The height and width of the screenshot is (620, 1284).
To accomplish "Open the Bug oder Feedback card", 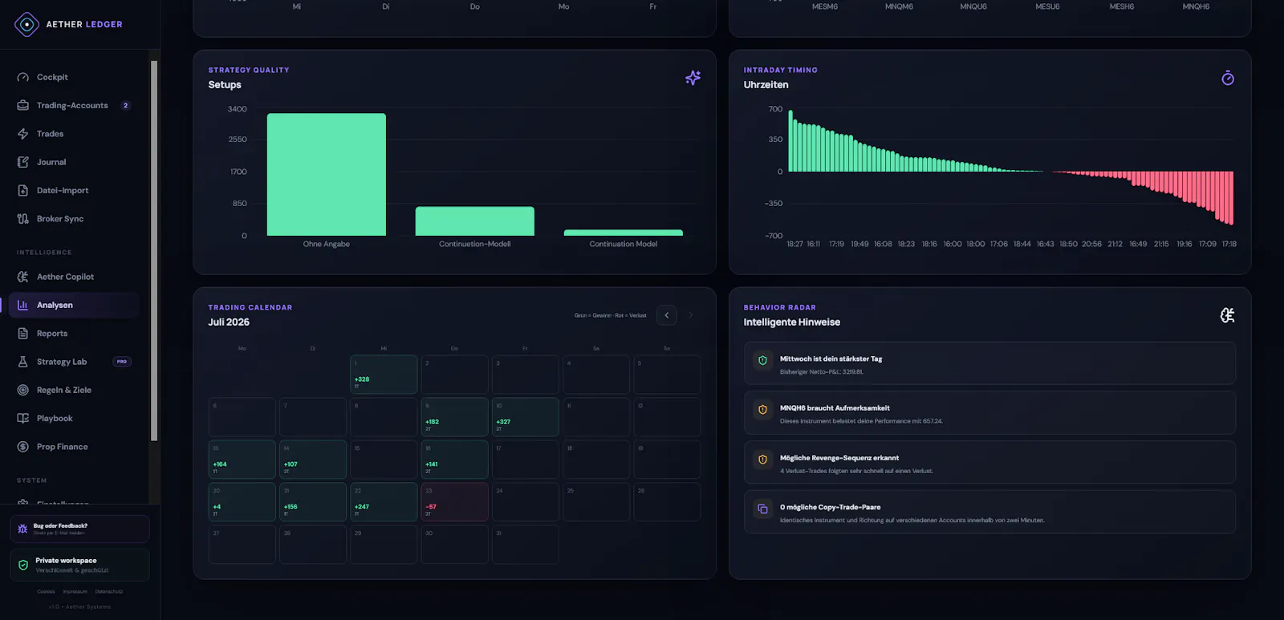I will pyautogui.click(x=79, y=529).
